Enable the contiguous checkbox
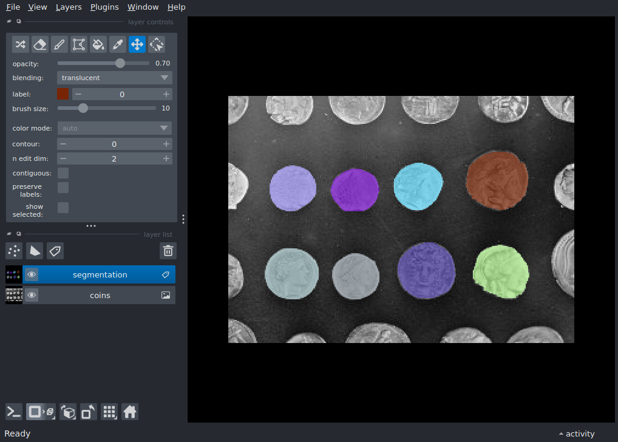This screenshot has width=618, height=442. coord(63,173)
